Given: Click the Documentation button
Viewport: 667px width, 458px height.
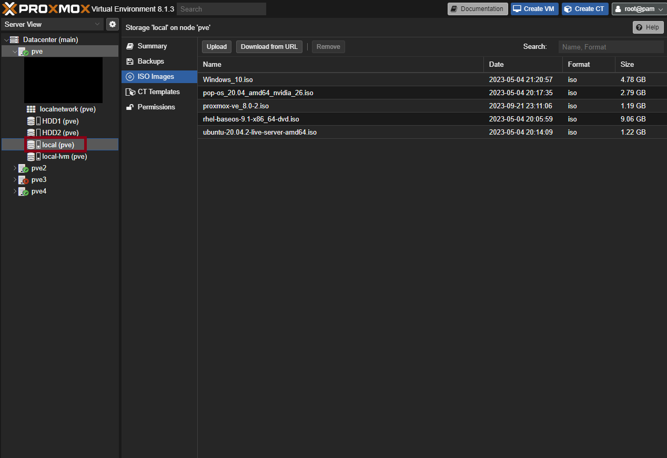Looking at the screenshot, I should [x=477, y=8].
